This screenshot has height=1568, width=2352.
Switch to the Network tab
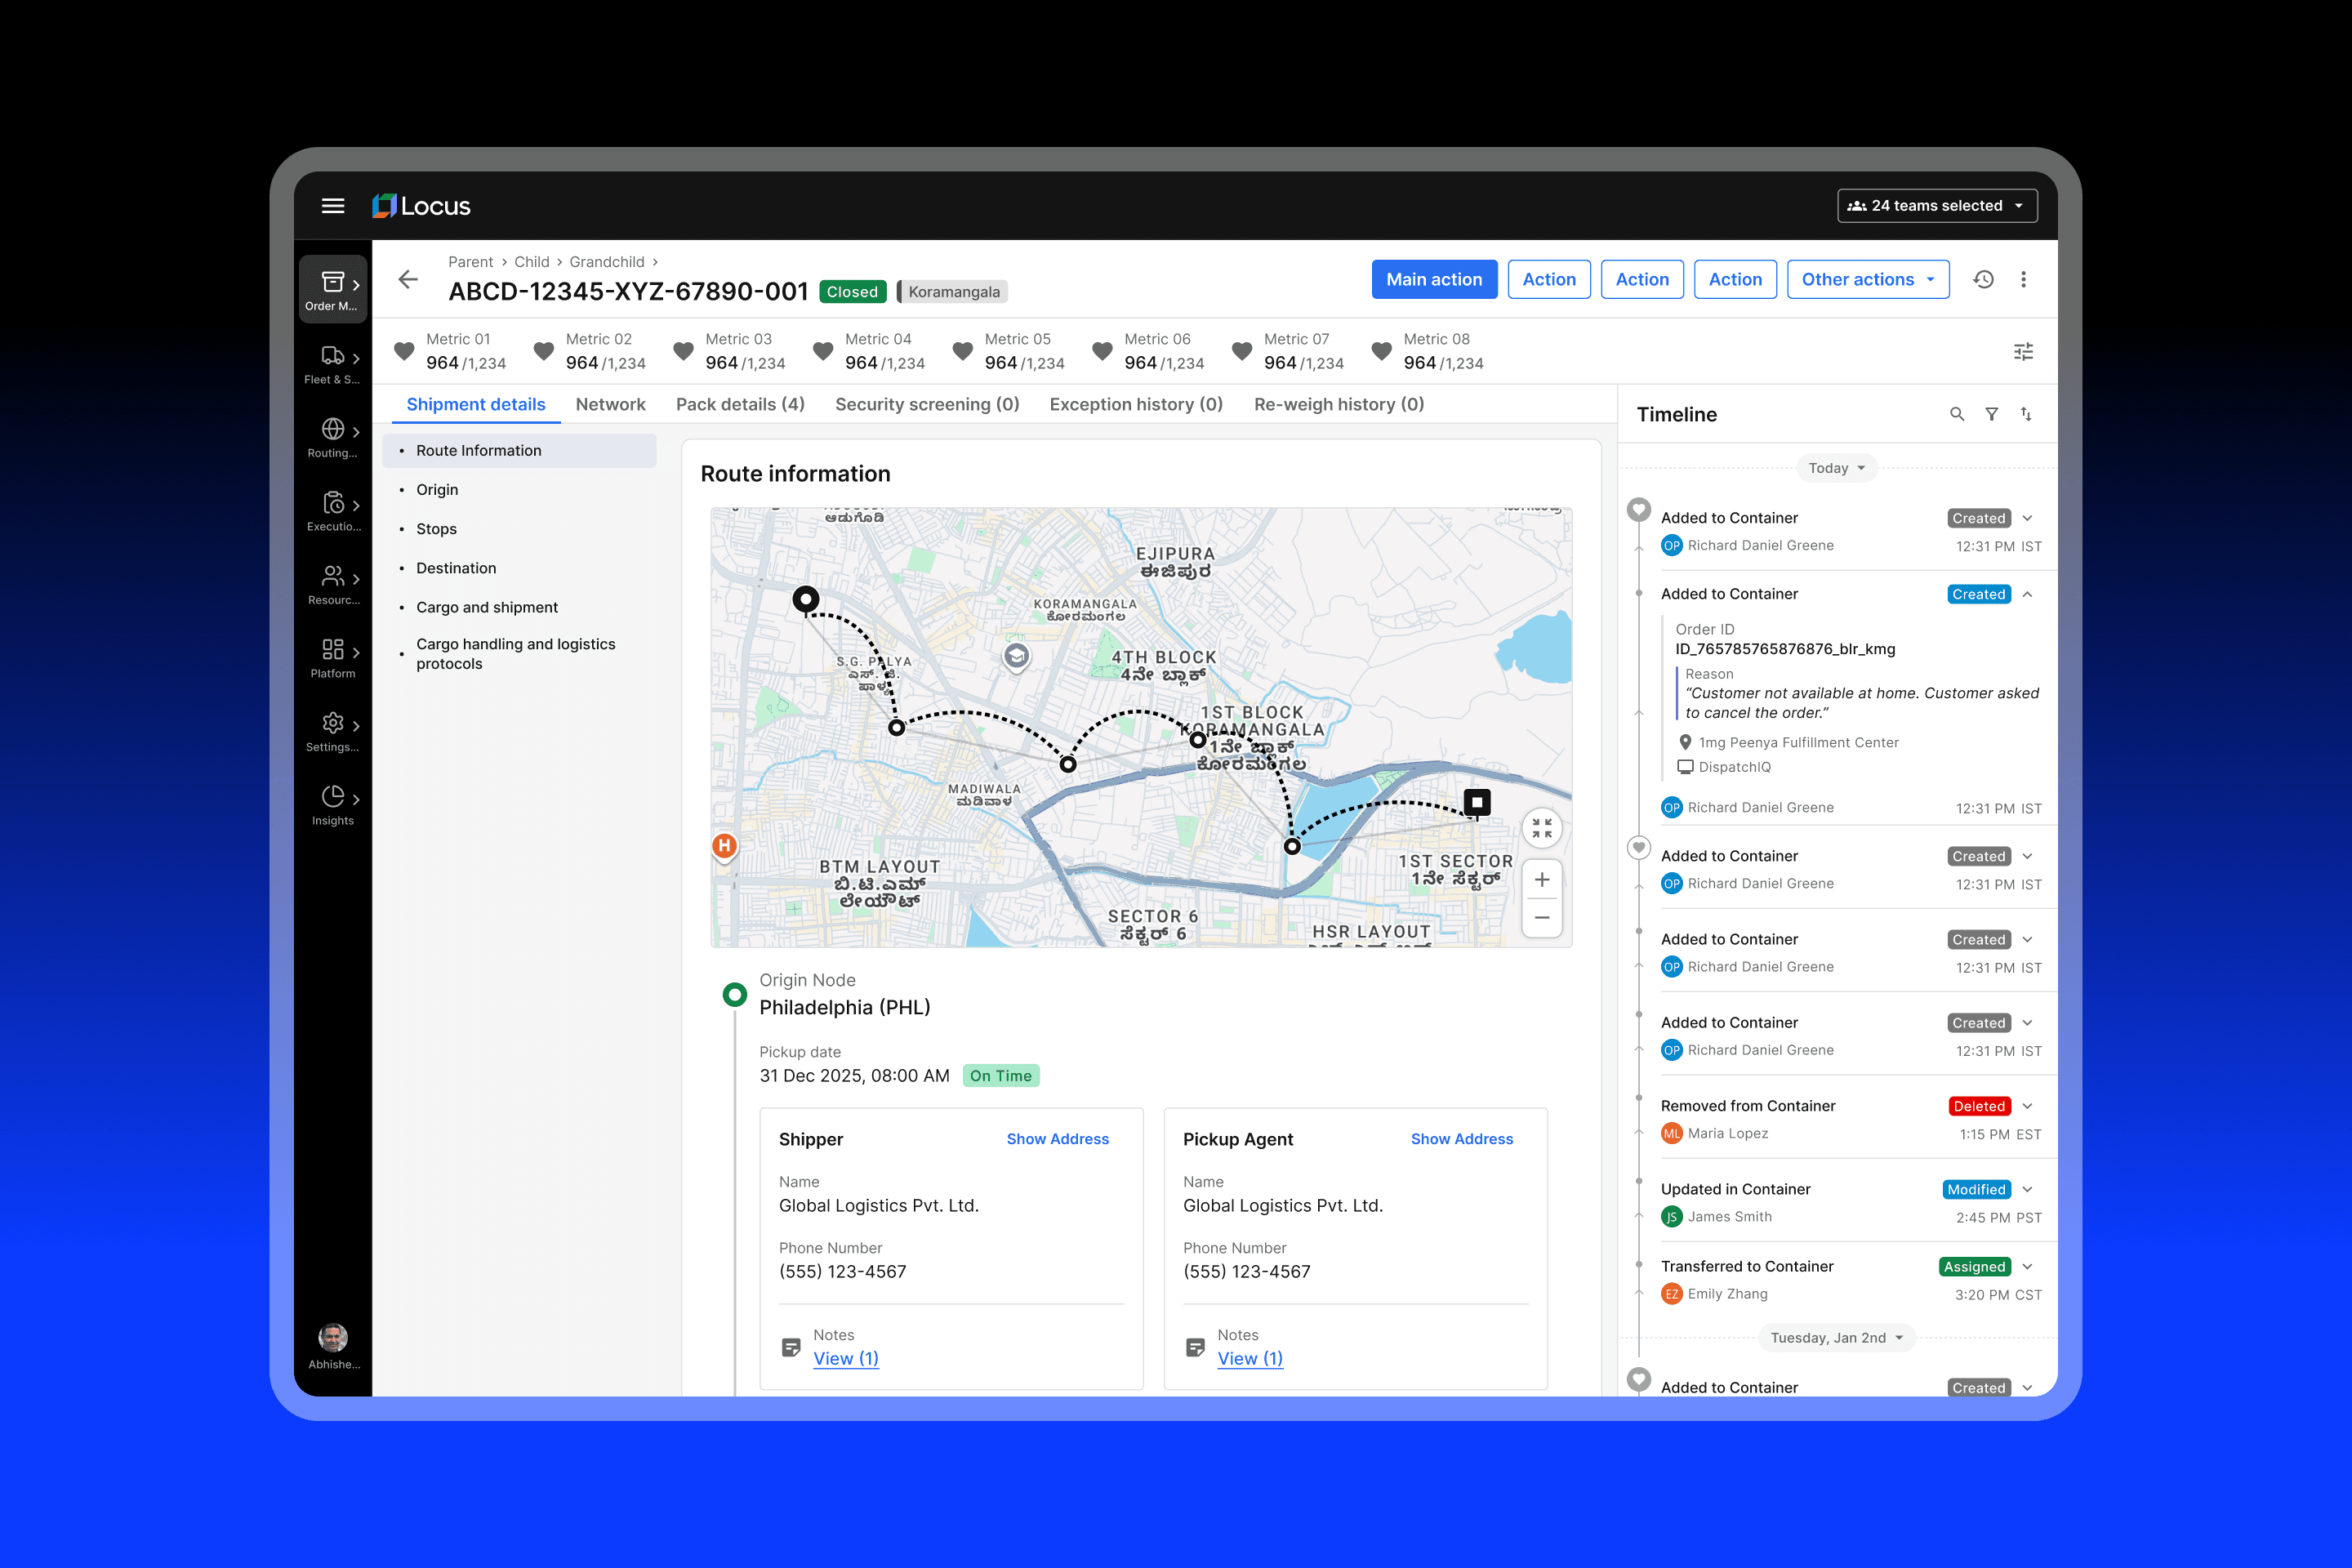(x=610, y=404)
